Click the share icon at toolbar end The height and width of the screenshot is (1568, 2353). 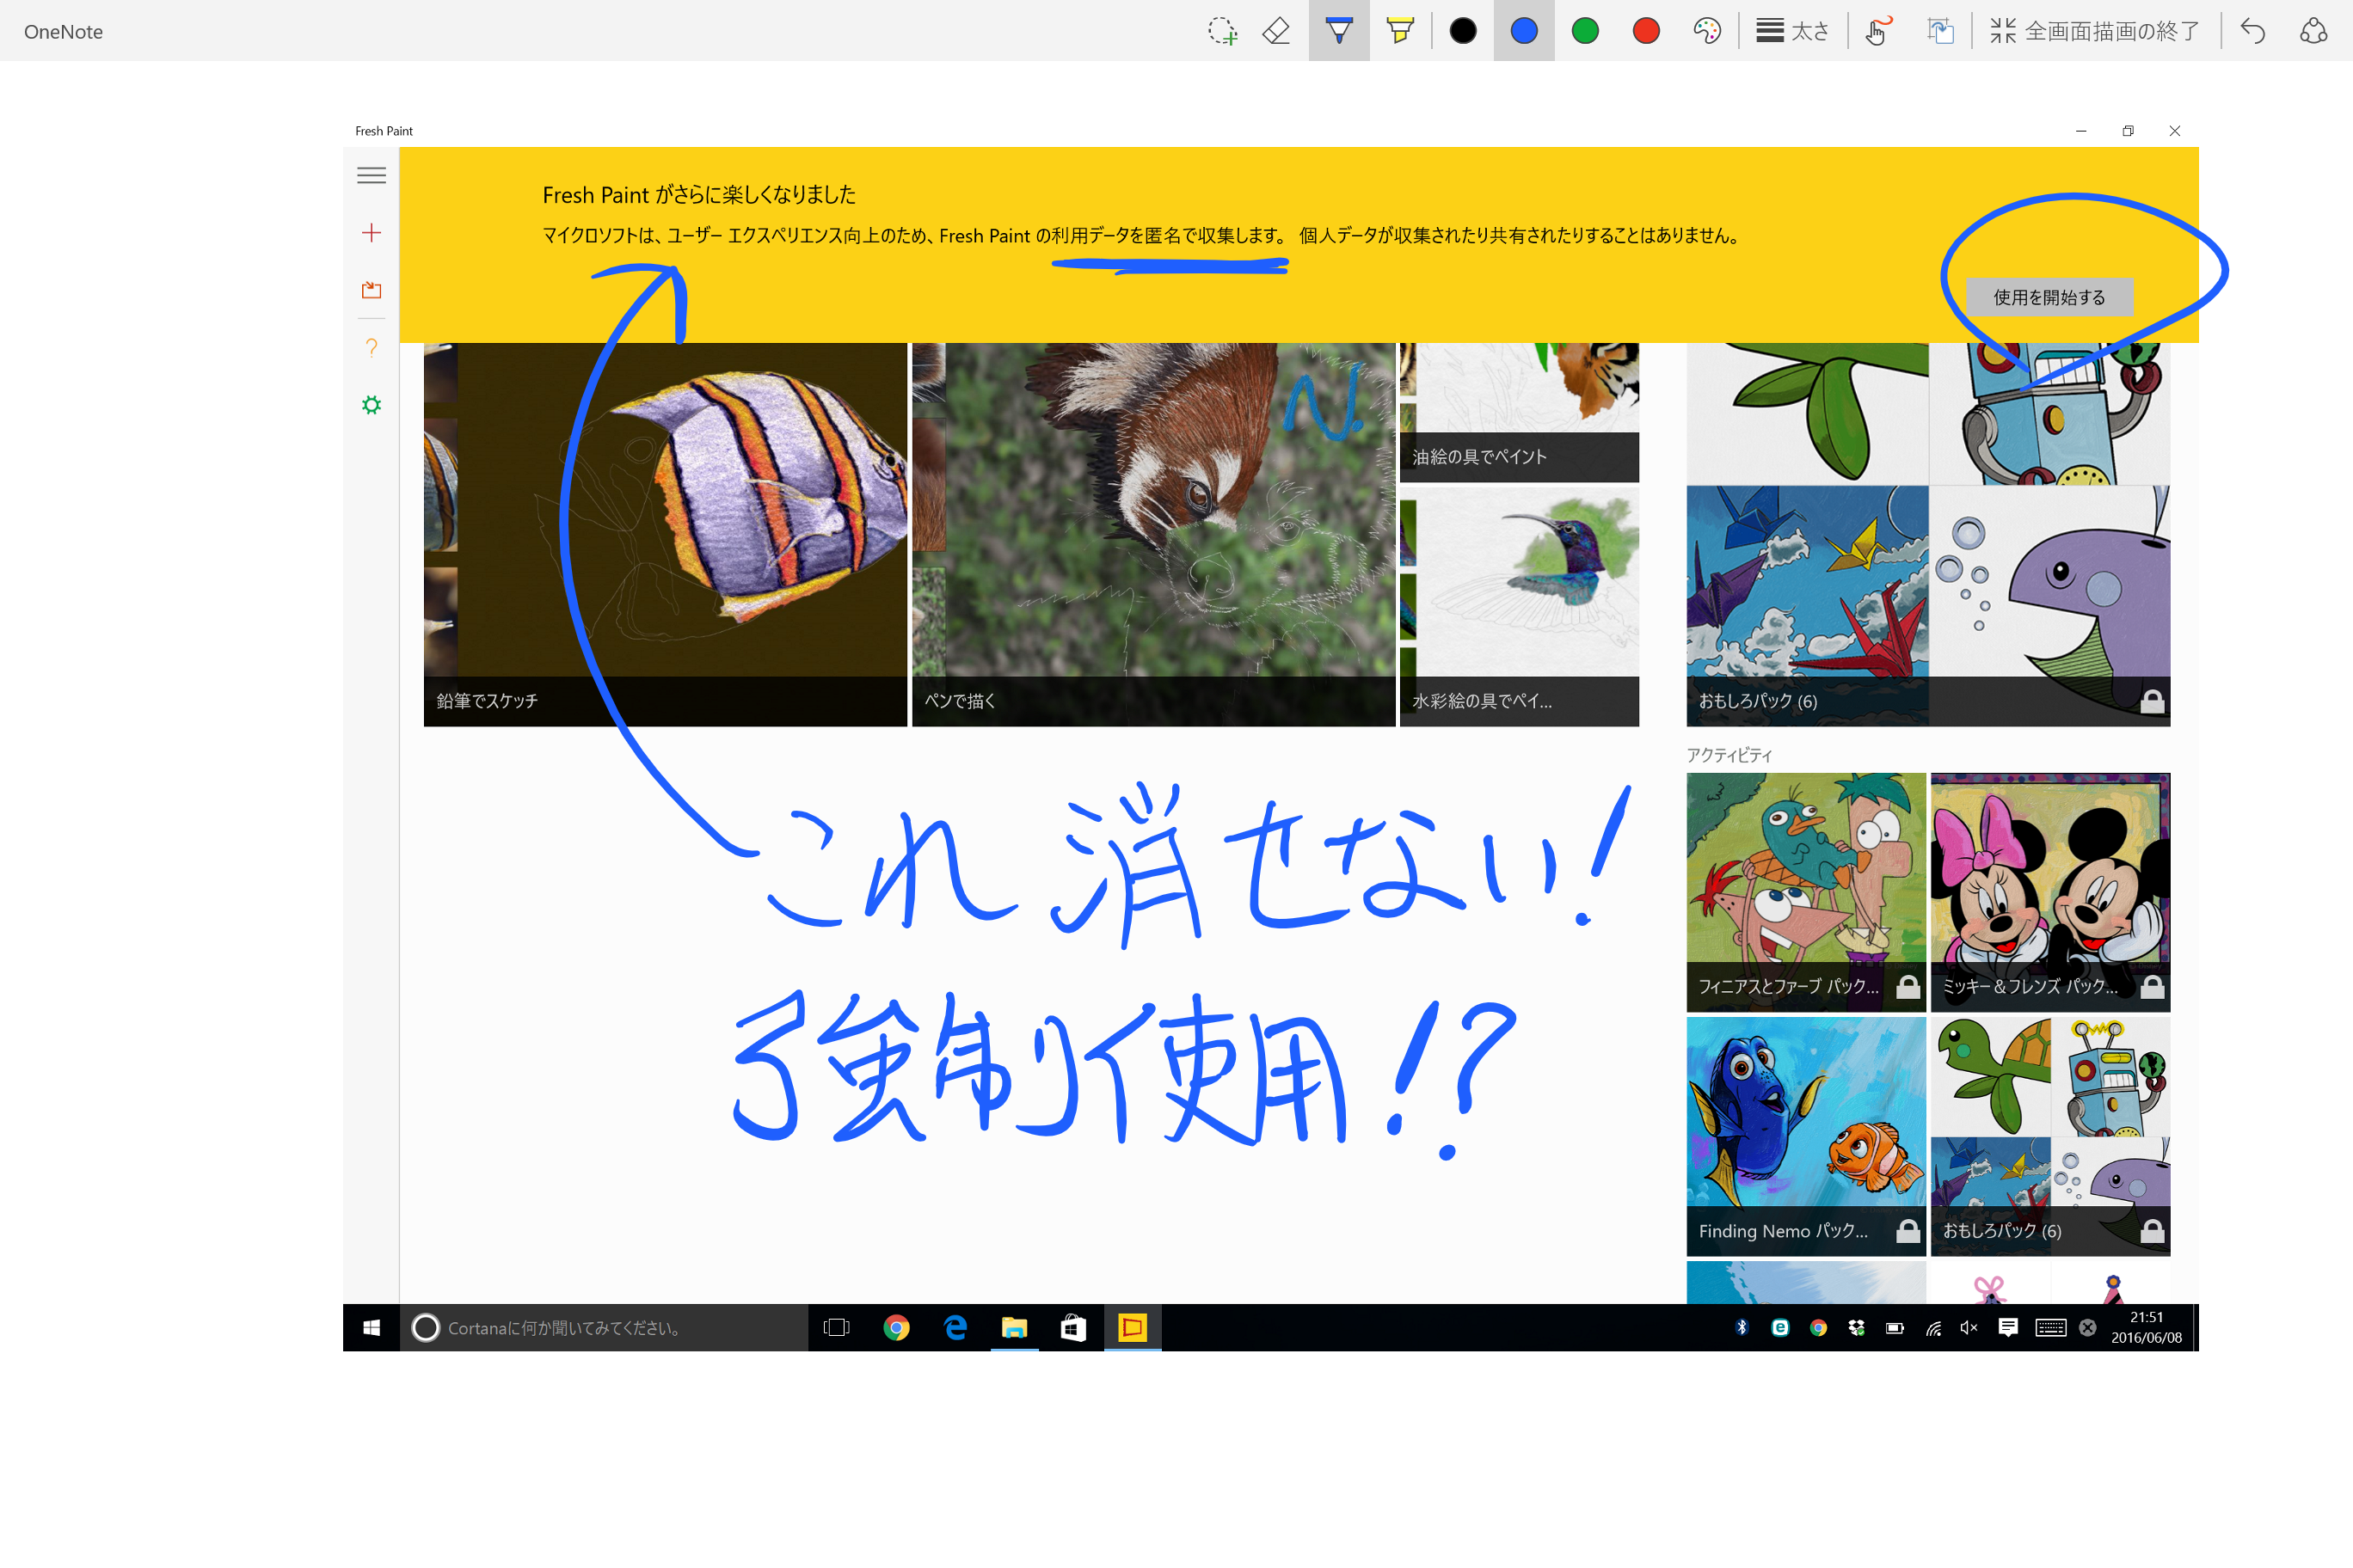[x=2313, y=31]
